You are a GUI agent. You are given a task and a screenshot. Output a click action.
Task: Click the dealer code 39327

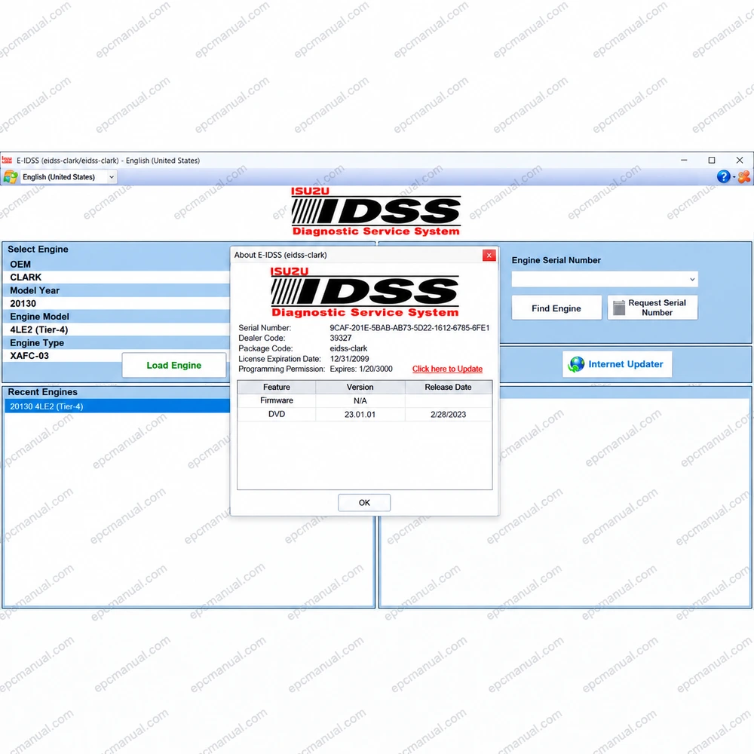point(341,338)
